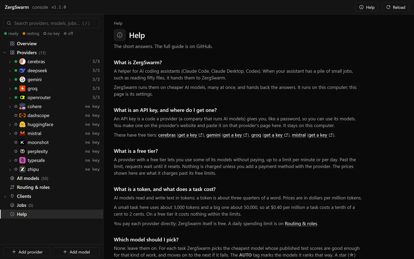The height and width of the screenshot is (259, 414).
Task: Click the sidebar Help info icon
Action: [12, 214]
